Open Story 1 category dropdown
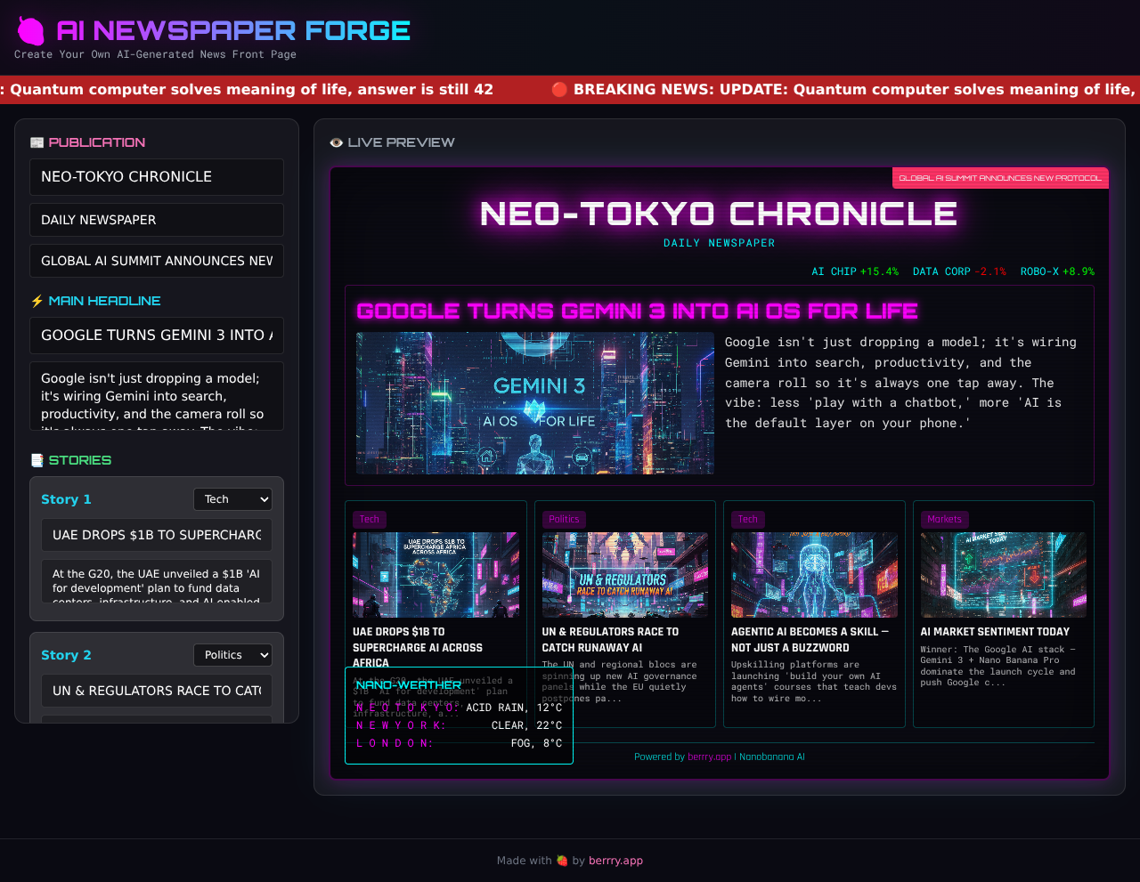Viewport: 1140px width, 882px height. click(x=232, y=499)
